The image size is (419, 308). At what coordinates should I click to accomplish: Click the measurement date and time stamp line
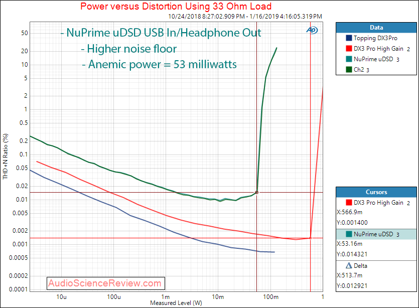(245, 16)
